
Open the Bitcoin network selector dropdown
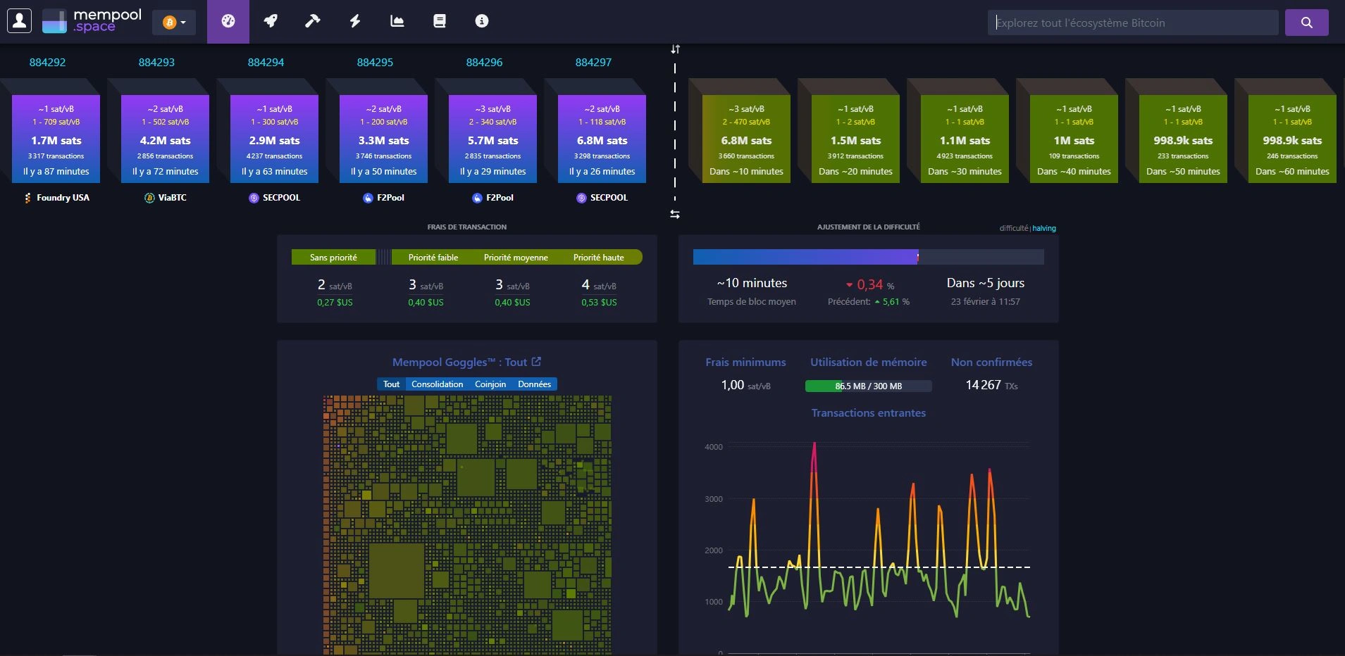tap(173, 23)
